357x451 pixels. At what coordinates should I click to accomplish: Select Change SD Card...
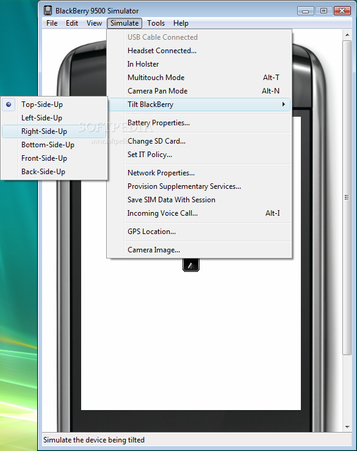[200, 141]
